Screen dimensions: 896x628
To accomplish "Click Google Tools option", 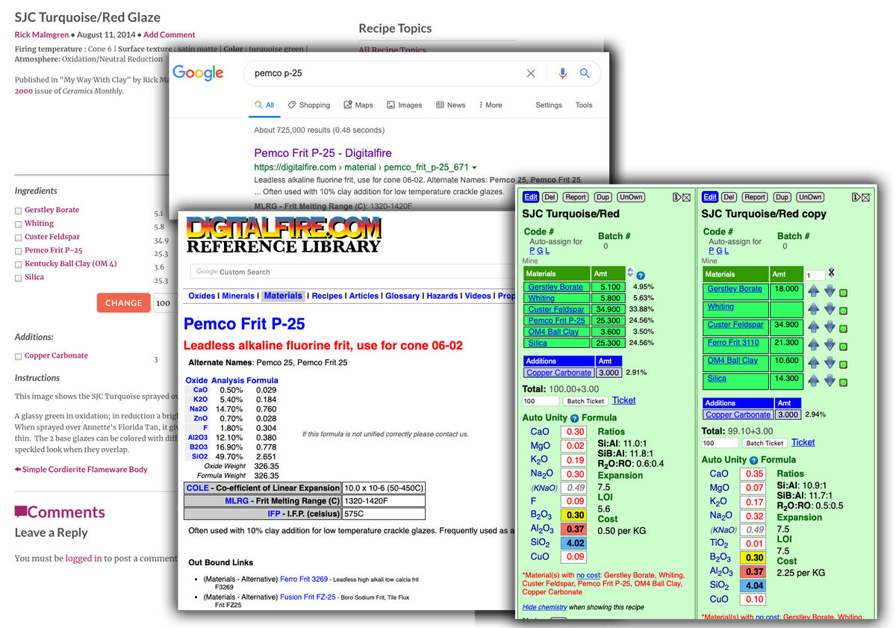I will [584, 105].
